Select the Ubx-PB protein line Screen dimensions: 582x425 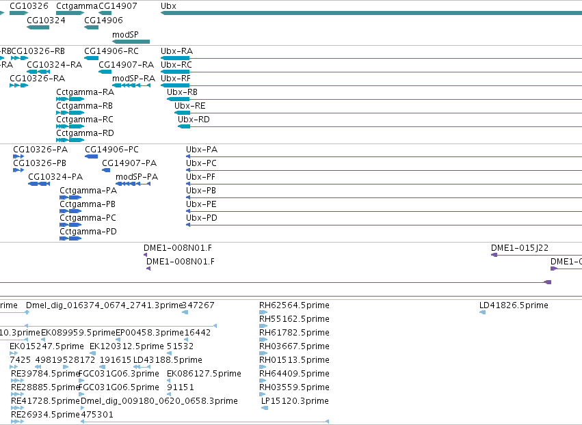[384, 197]
